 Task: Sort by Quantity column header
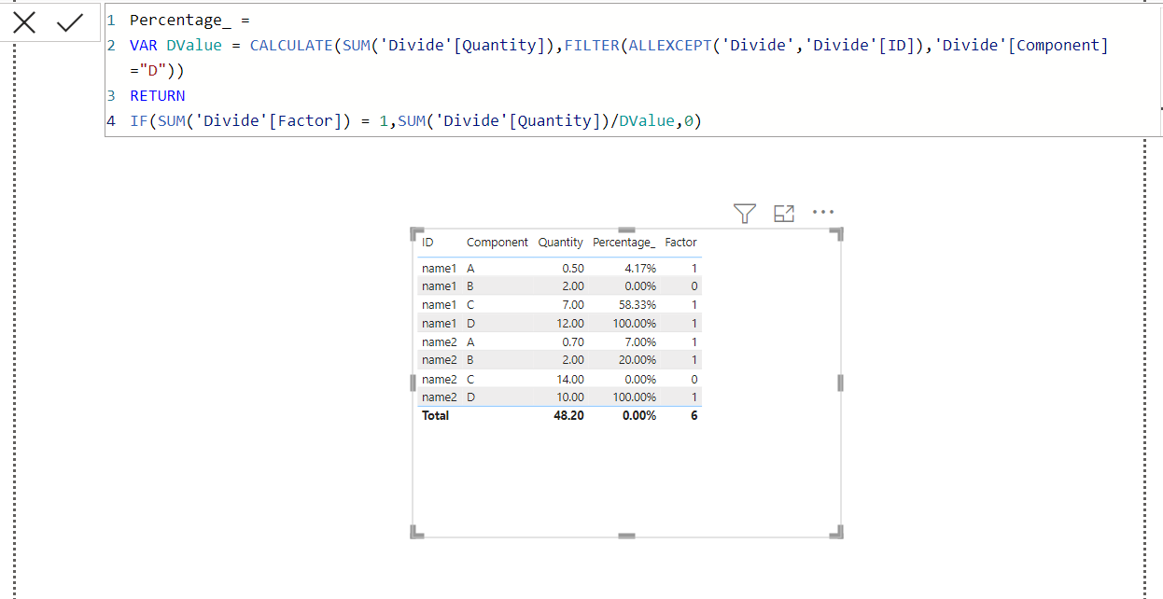pos(560,242)
